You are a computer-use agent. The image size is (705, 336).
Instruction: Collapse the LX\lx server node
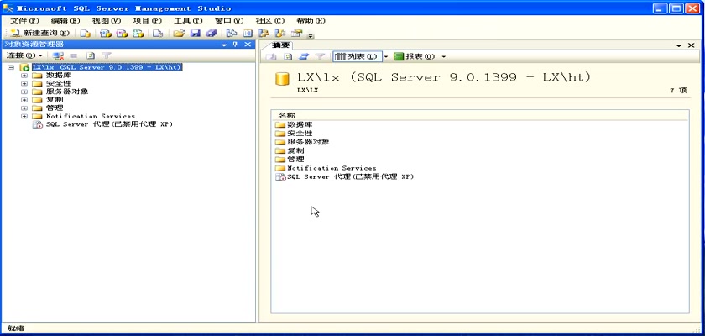(11, 67)
